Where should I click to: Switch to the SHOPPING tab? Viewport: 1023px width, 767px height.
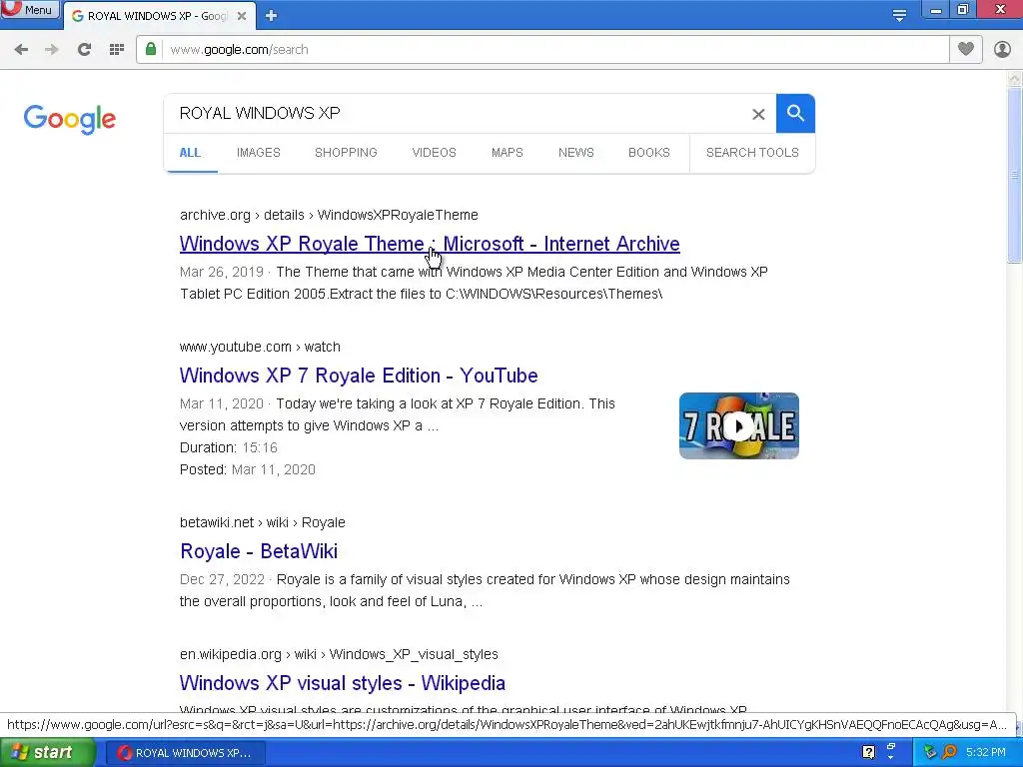[x=346, y=153]
